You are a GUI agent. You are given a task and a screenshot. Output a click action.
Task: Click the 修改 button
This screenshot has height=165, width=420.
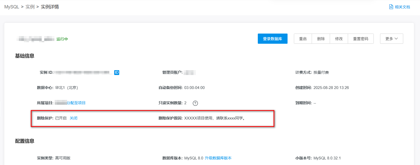coord(339,39)
